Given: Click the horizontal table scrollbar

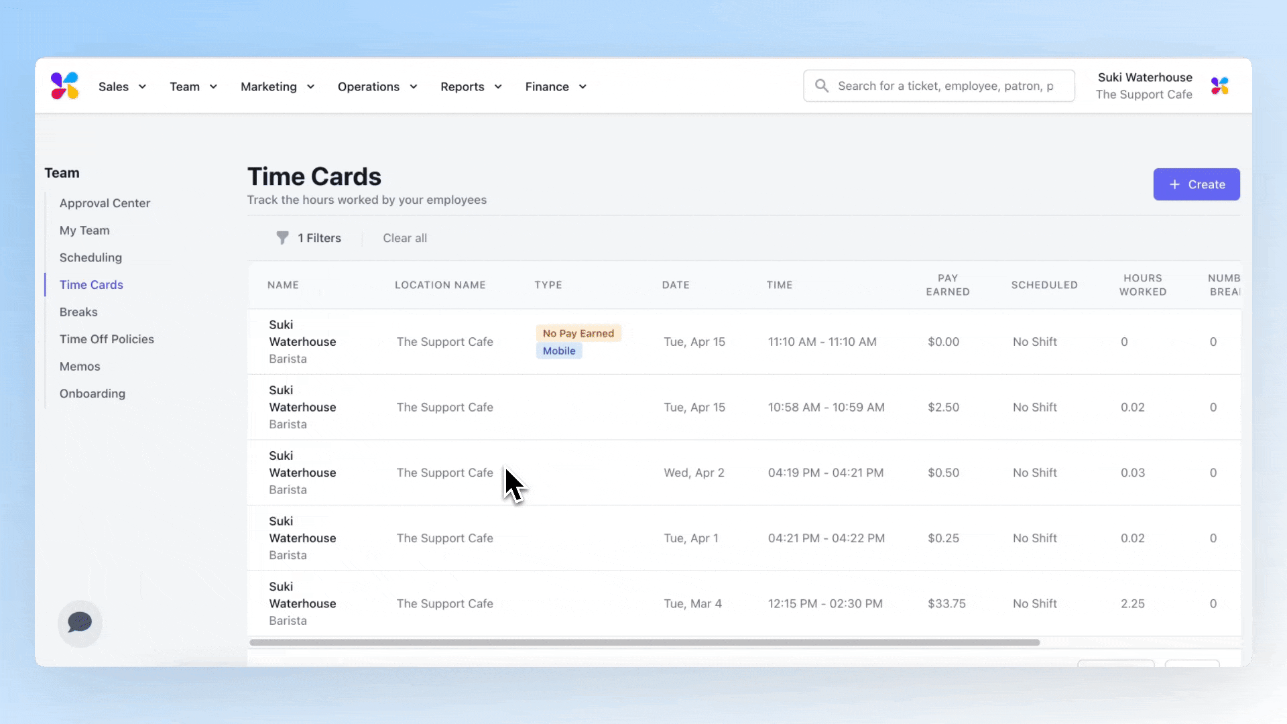Looking at the screenshot, I should [x=643, y=642].
